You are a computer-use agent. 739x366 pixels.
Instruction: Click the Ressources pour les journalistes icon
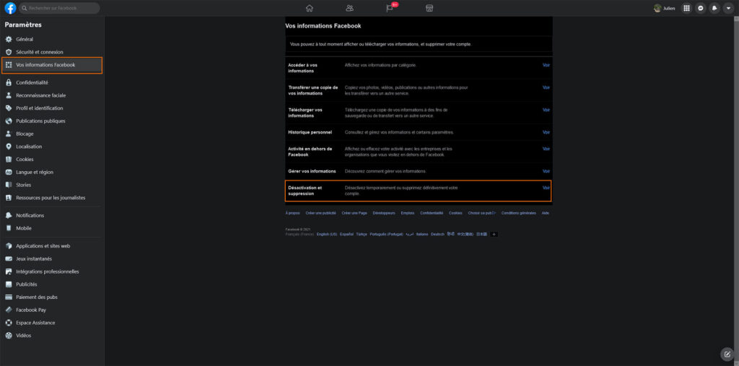coord(8,198)
